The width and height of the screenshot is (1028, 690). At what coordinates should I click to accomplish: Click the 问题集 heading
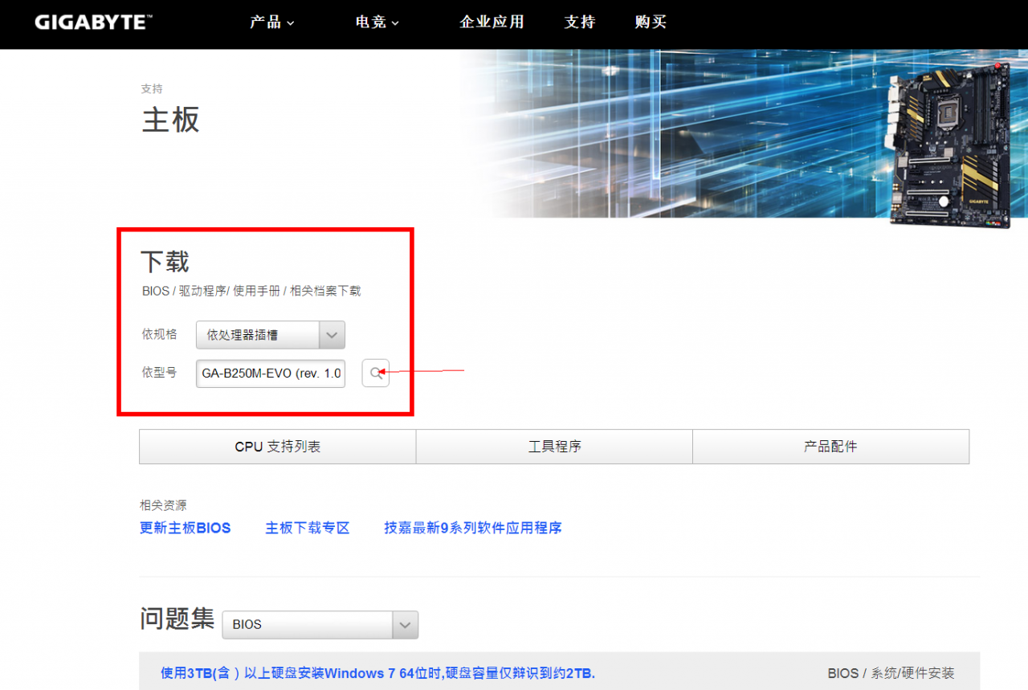(177, 619)
